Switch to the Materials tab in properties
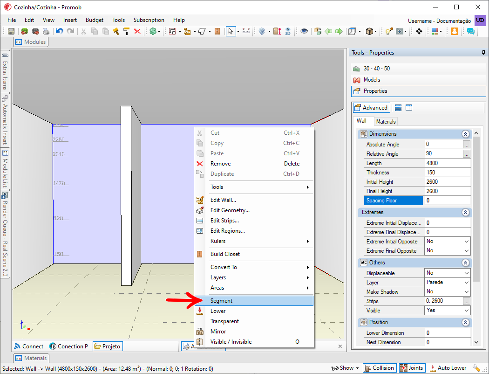This screenshot has width=489, height=374. [386, 122]
